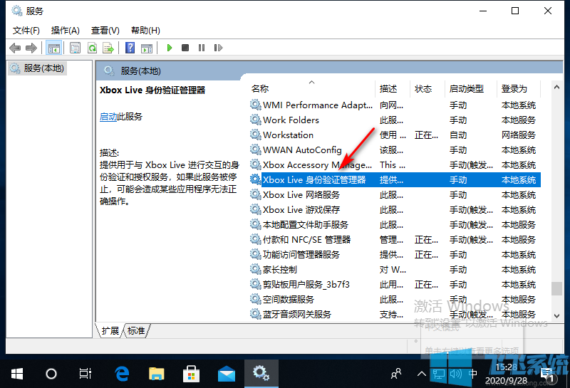Select the 蓝牙音频网关服务 service
Viewport: 570px width, 388px height.
point(395,314)
